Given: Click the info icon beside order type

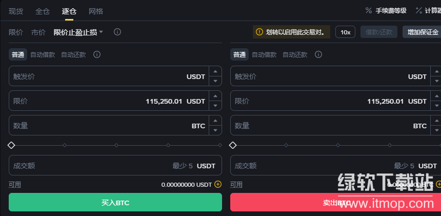Looking at the screenshot, I should [117, 32].
